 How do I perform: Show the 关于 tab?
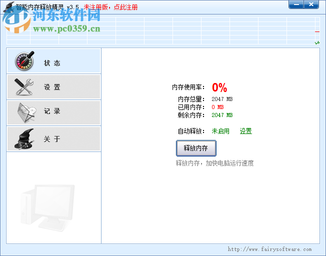click(x=53, y=138)
